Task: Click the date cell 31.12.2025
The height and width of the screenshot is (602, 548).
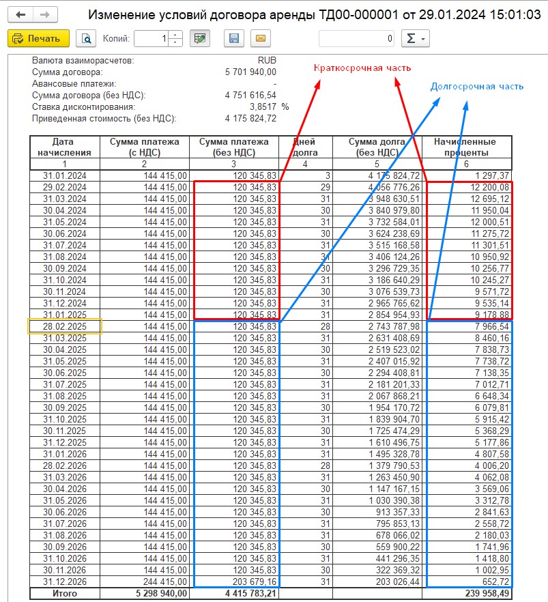Action: [65, 443]
